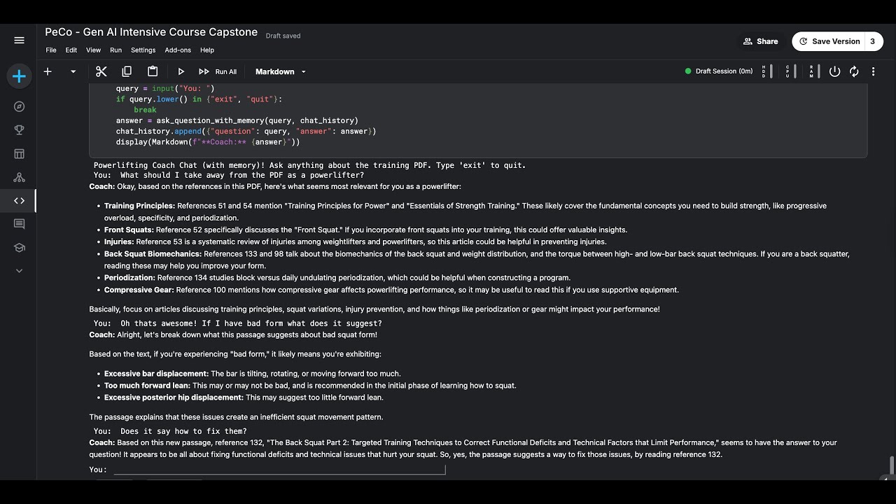This screenshot has height=504, width=896.
Task: Cut the current cell with the scissors icon
Action: [x=101, y=71]
